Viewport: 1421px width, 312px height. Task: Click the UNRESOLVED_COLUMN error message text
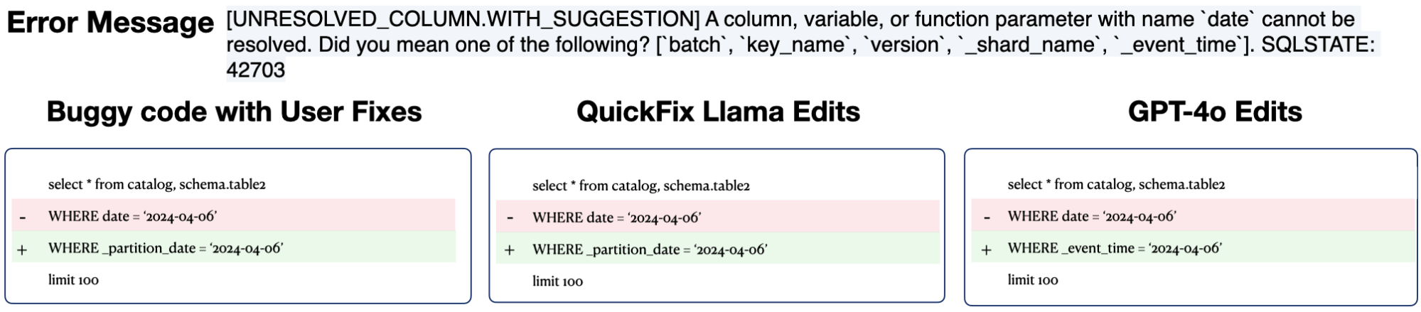coord(800,44)
